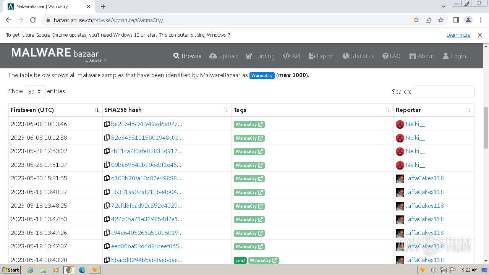
Task: Sort the table by SHA256 hash
Action: [x=167, y=110]
